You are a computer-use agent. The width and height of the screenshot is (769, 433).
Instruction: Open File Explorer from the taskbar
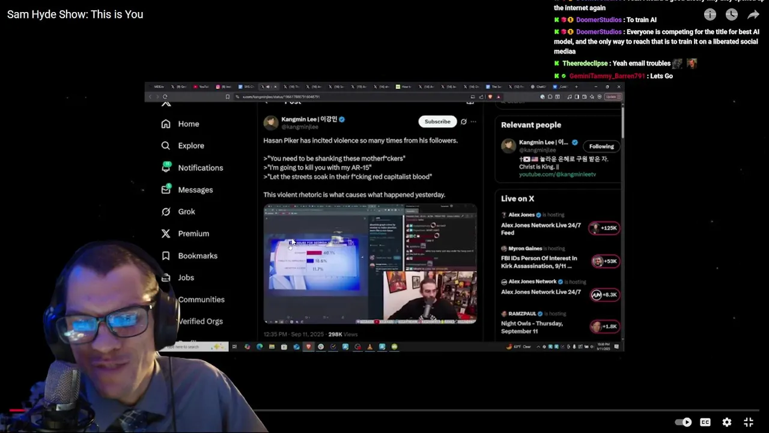[x=272, y=346]
